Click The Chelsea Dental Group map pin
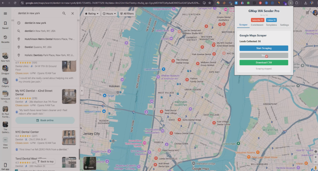The width and height of the screenshot is (318, 171). click(173, 61)
